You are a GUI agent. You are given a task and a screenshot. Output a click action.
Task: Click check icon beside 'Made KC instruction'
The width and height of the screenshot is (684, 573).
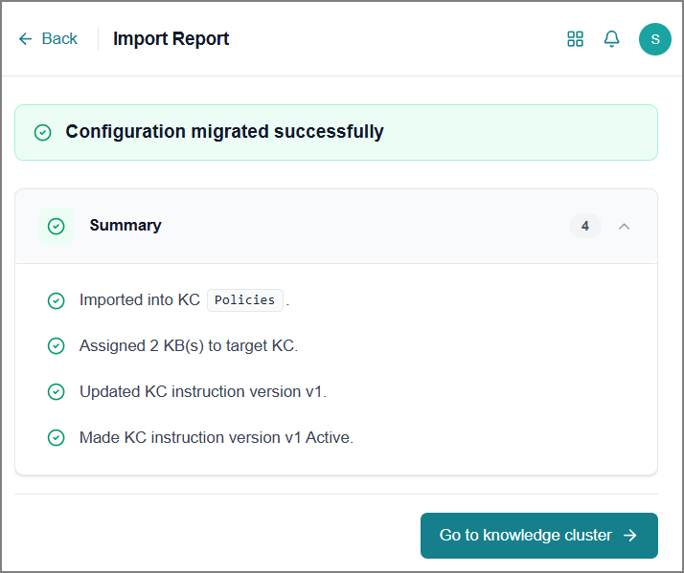(x=57, y=437)
